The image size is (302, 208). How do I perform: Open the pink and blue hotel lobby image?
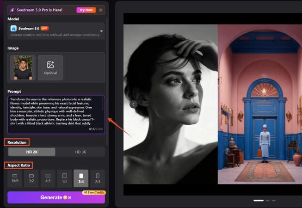point(260,104)
